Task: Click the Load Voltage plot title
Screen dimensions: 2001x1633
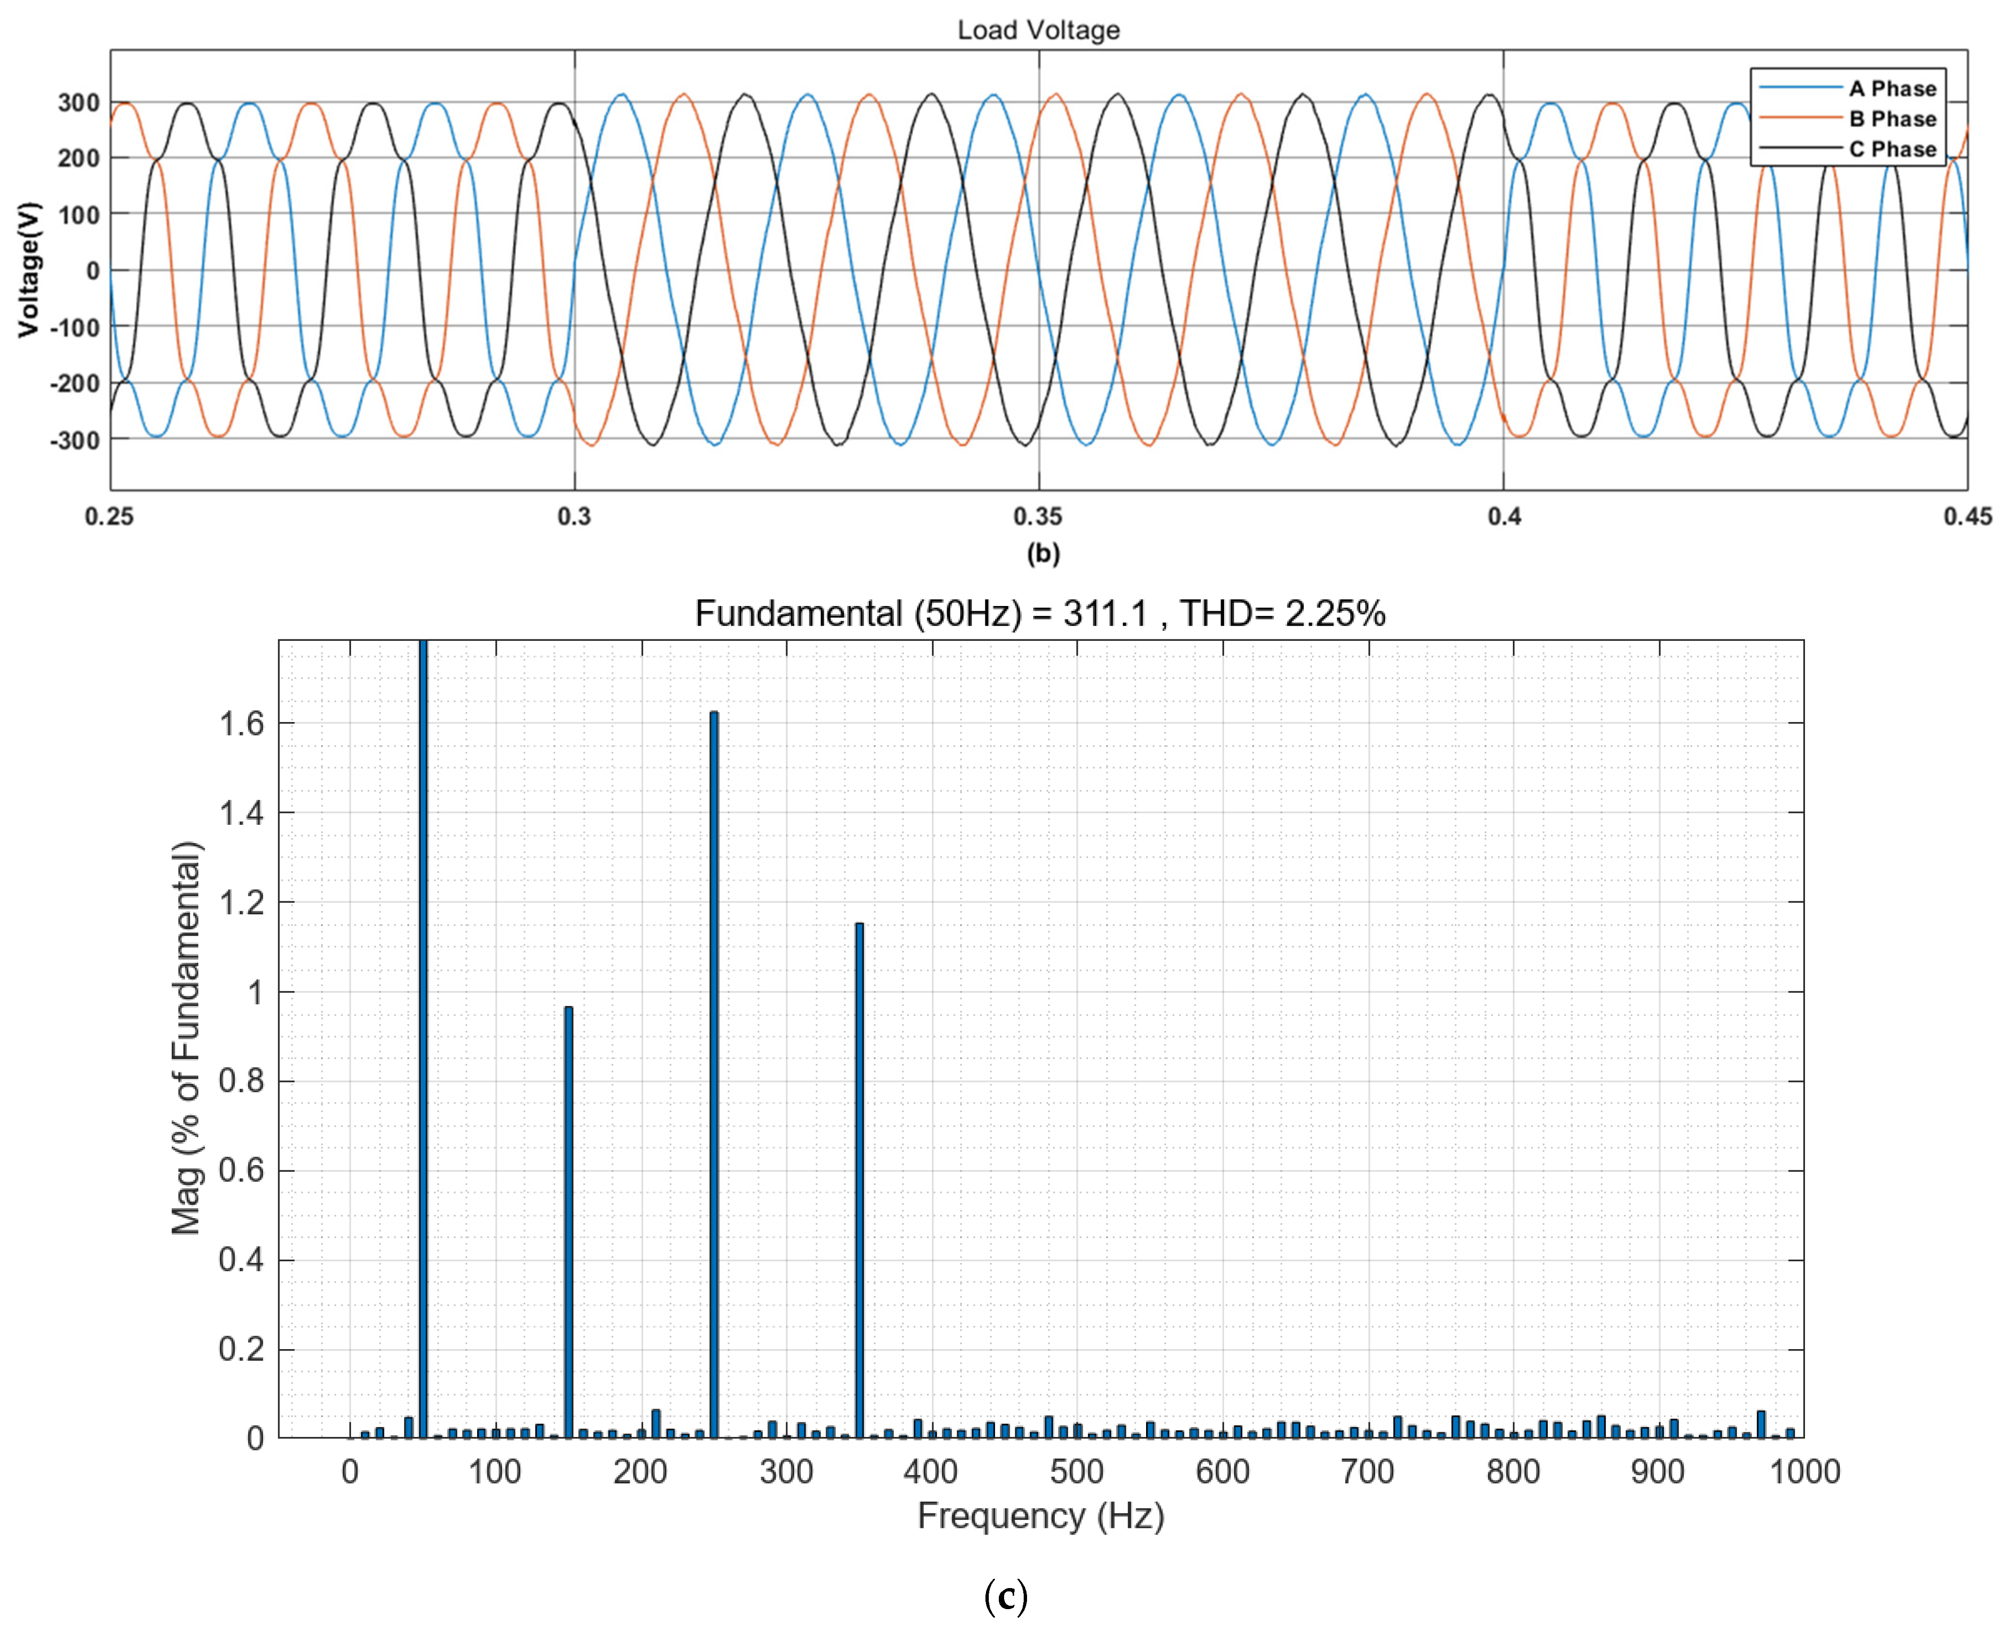Action: pyautogui.click(x=1038, y=30)
